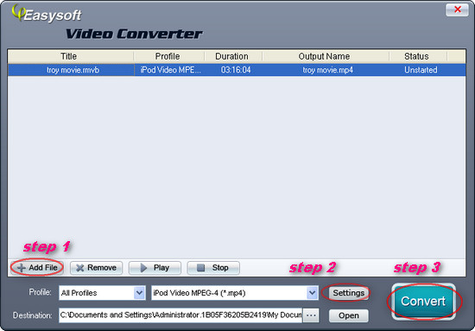Stop the video playback
Image resolution: width=475 pixels, height=331 pixels.
(x=213, y=268)
